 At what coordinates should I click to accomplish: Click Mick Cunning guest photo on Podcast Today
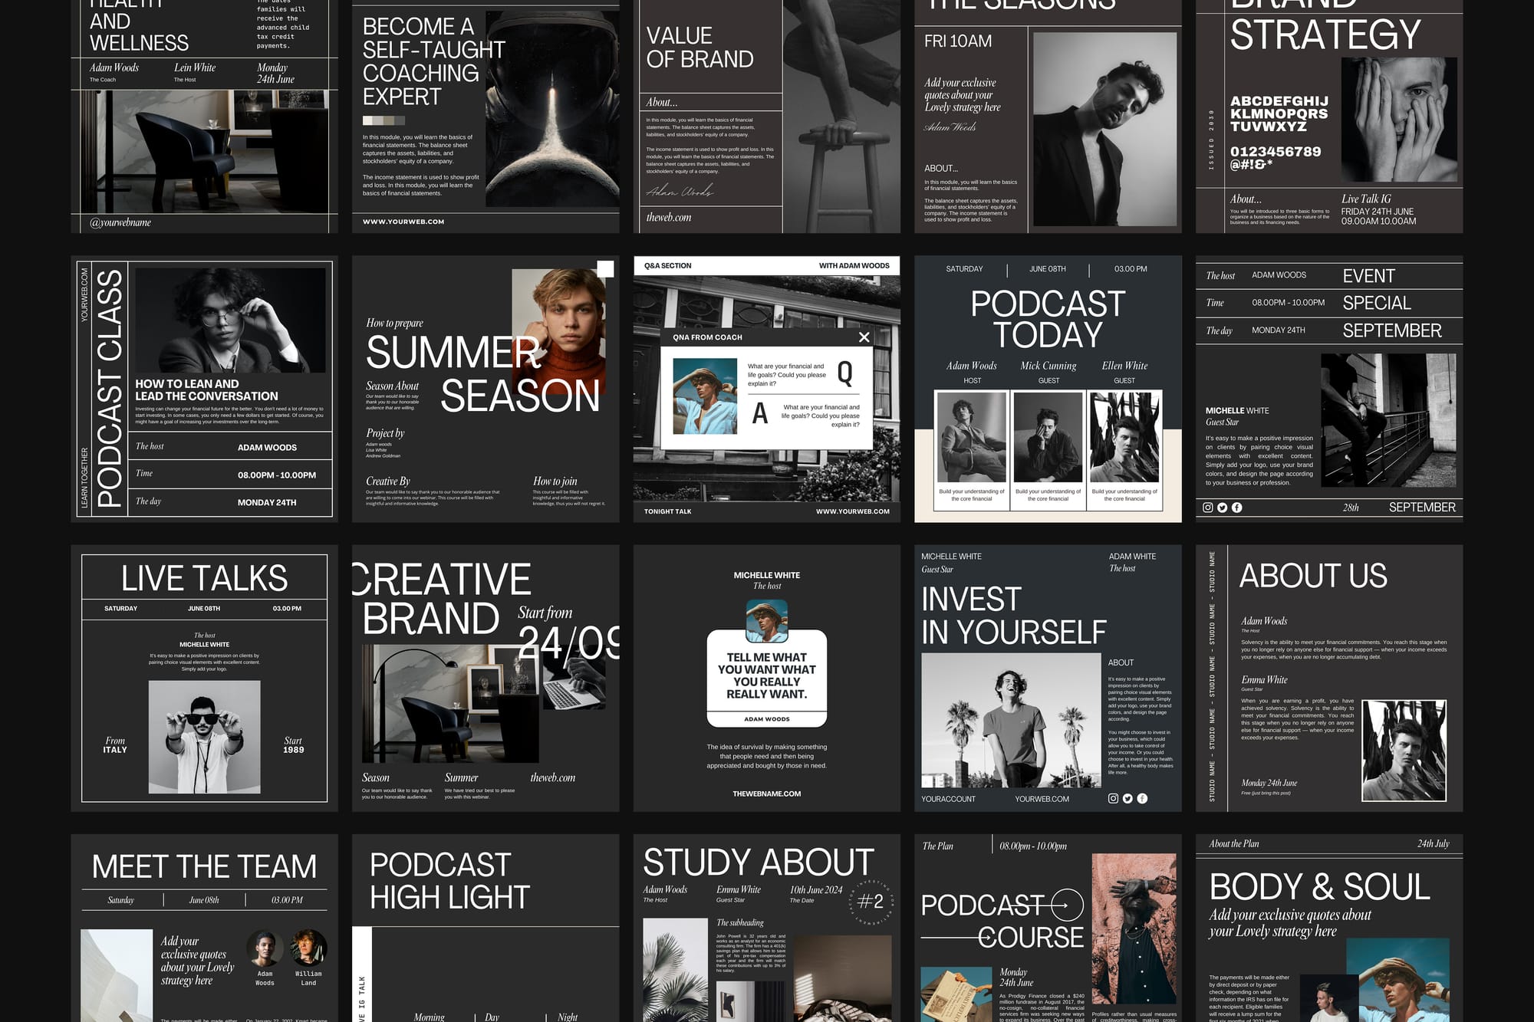tap(1048, 437)
